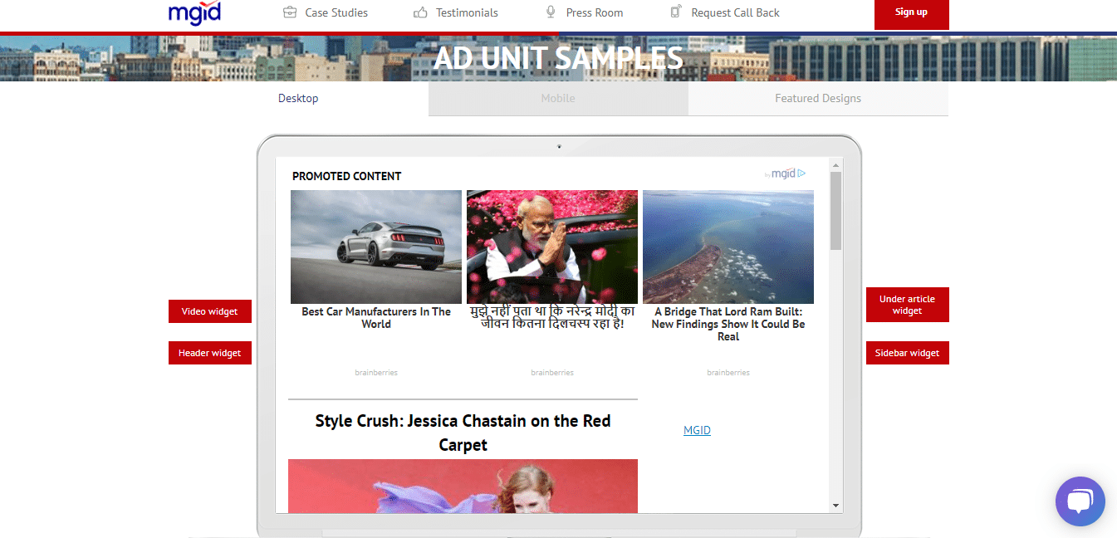Open the Testimonials page
Viewport: 1117px width, 538px height.
[x=467, y=12]
